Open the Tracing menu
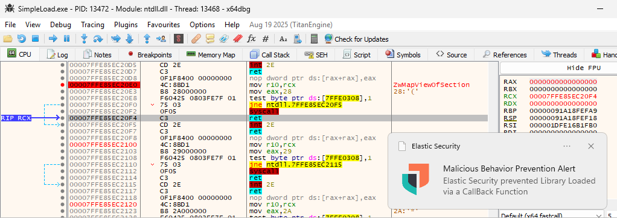Image resolution: width=617 pixels, height=218 pixels. pos(92,25)
